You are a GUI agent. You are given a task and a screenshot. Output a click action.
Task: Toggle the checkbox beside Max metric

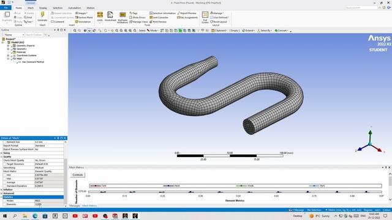(x=4, y=179)
